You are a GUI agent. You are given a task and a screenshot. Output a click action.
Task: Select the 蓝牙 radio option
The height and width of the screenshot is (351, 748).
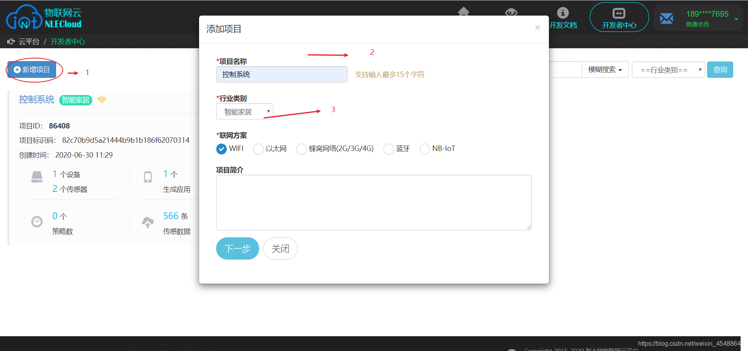click(x=388, y=149)
